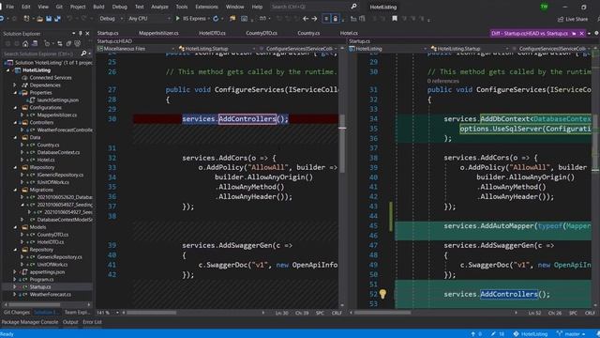Switch to the MapperInitilizer.cs tab
600x338 pixels.
[x=158, y=34]
